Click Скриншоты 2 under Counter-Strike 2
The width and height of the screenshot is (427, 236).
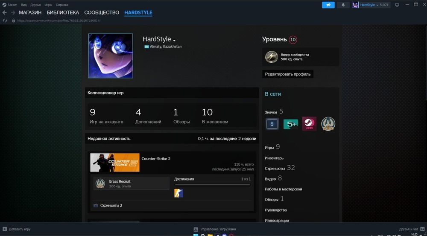111,206
